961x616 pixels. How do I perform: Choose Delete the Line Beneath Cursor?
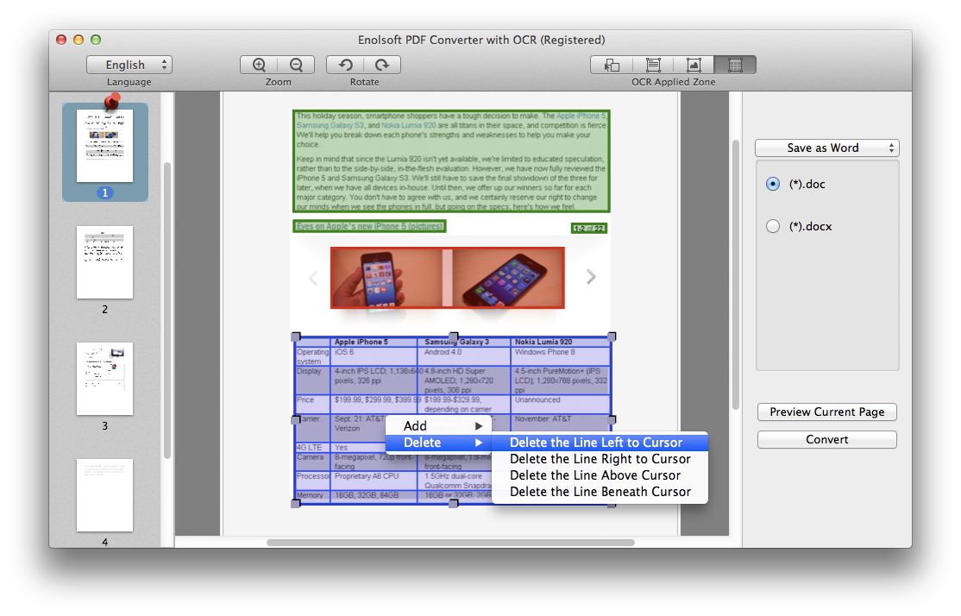pyautogui.click(x=600, y=492)
